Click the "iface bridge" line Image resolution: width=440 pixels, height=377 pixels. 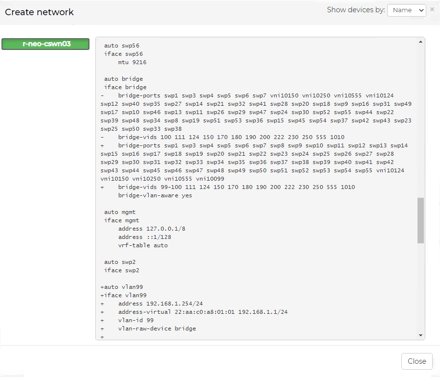click(x=125, y=87)
